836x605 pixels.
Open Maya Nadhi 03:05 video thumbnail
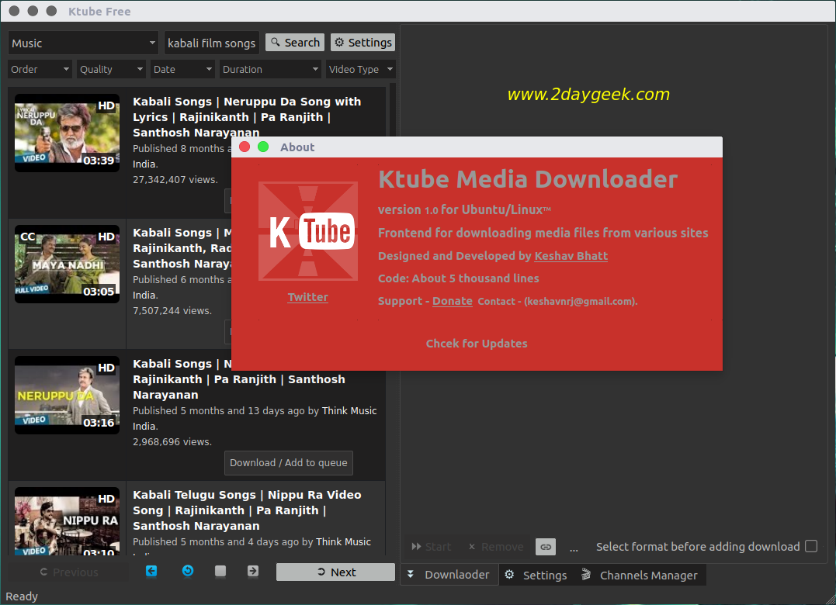tap(68, 264)
